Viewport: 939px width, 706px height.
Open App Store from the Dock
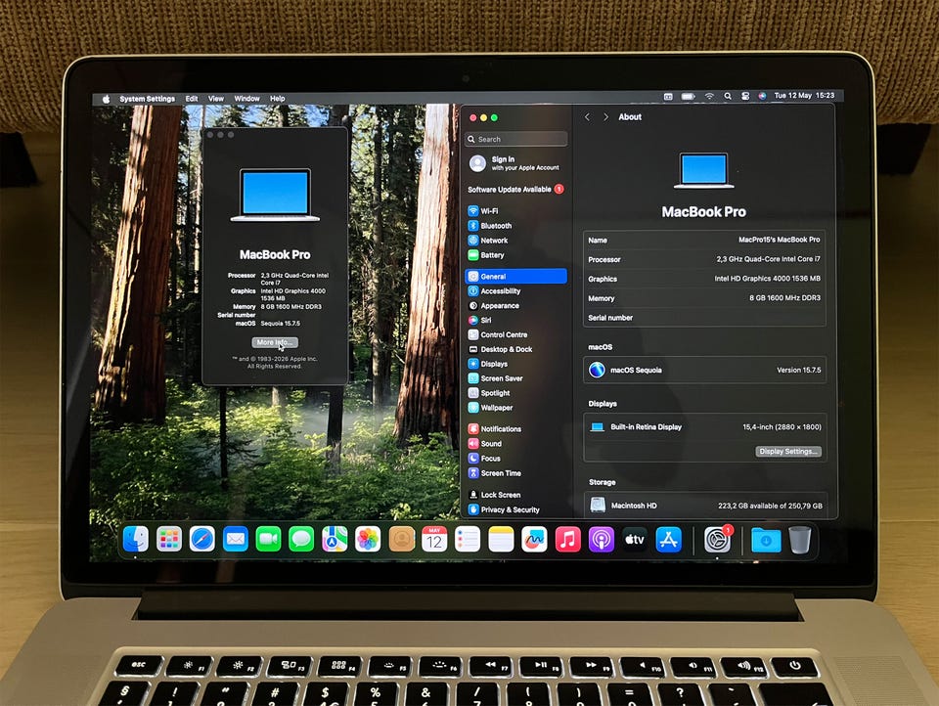pyautogui.click(x=668, y=540)
